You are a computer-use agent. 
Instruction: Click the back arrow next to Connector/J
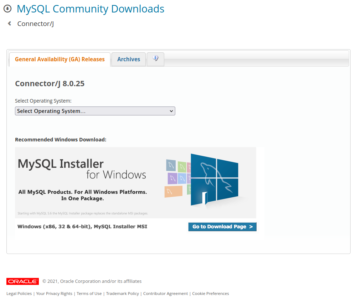[10, 24]
